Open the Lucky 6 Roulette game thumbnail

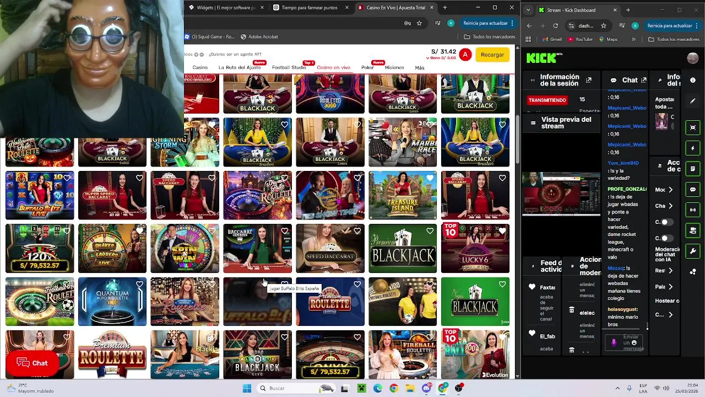pyautogui.click(x=475, y=248)
